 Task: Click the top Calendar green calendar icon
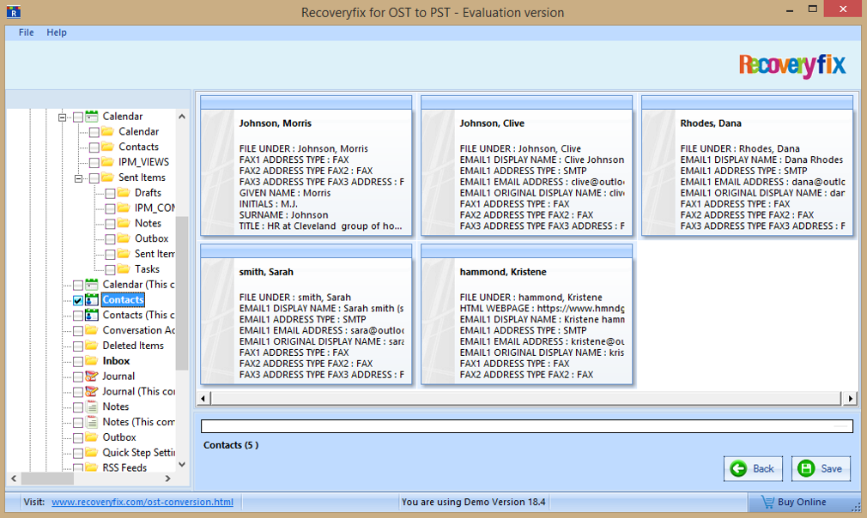click(92, 116)
